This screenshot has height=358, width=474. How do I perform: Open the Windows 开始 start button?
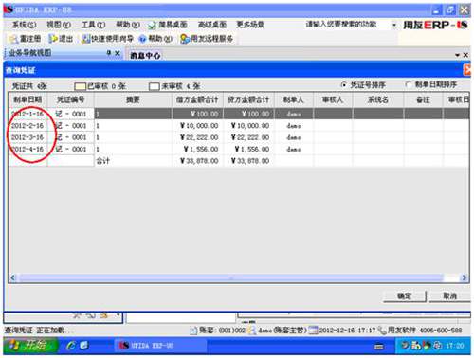(x=30, y=346)
